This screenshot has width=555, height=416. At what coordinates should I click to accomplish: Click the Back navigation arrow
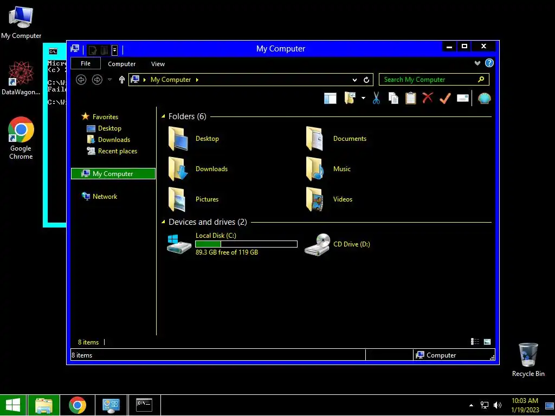[81, 80]
